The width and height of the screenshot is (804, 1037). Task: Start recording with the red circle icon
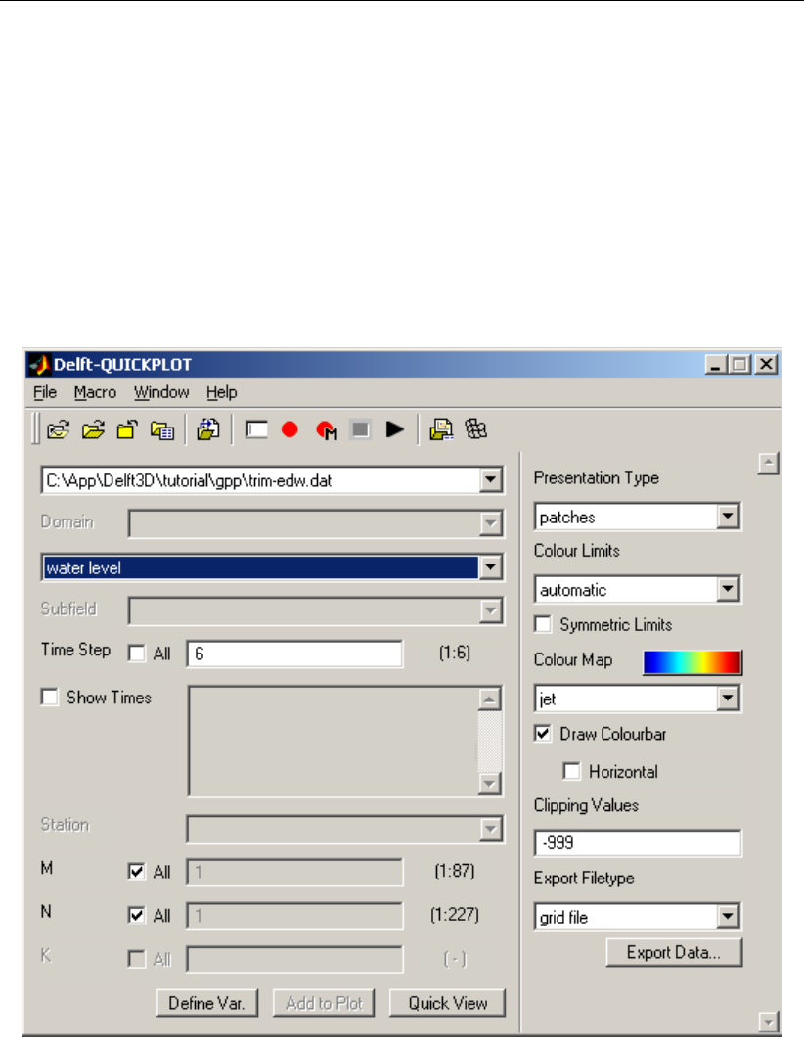pos(290,429)
